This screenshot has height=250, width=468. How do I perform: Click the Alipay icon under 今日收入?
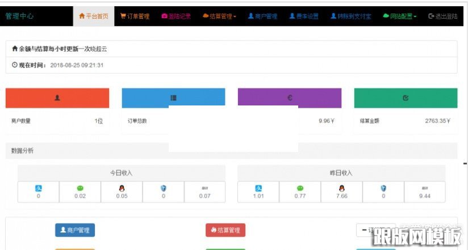(x=38, y=188)
